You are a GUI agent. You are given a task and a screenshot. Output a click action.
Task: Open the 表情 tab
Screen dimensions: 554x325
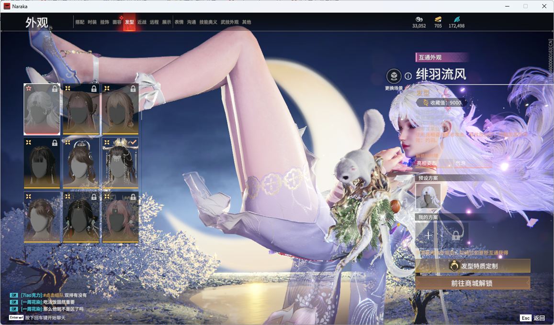179,22
